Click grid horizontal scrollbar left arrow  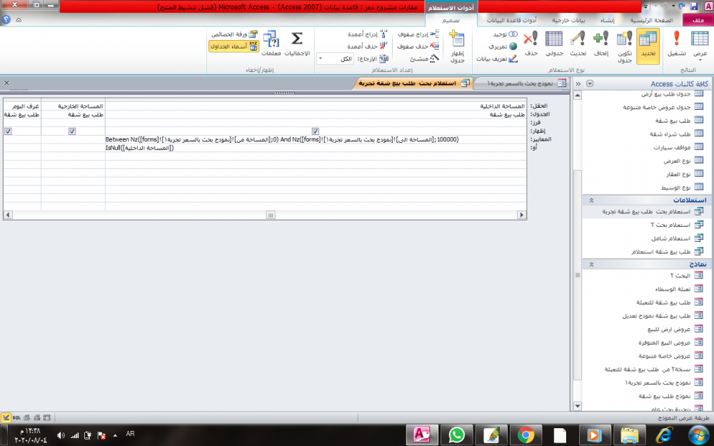[x=8, y=215]
